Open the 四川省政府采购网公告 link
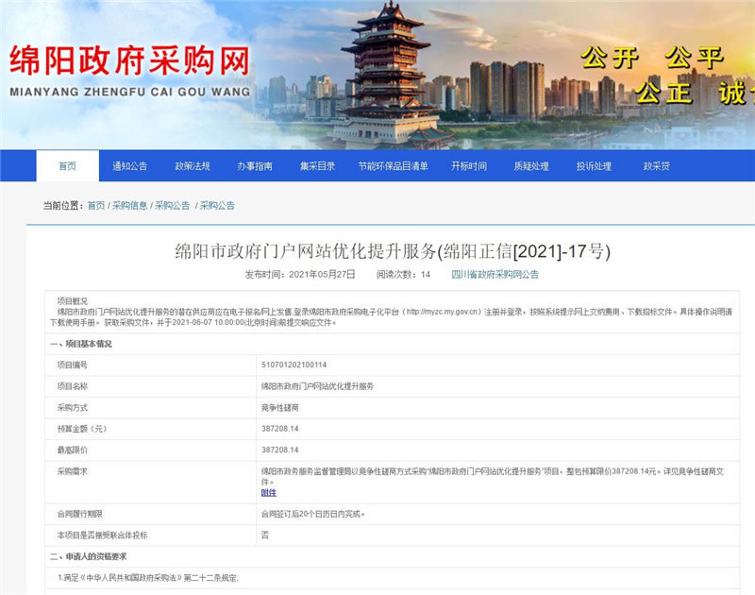 coord(495,275)
